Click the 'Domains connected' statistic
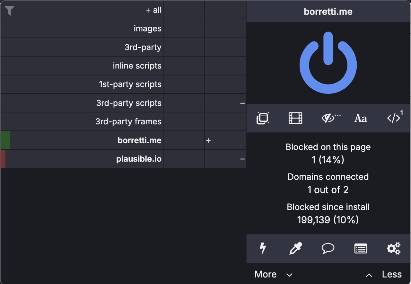The height and width of the screenshot is (284, 411). click(328, 183)
